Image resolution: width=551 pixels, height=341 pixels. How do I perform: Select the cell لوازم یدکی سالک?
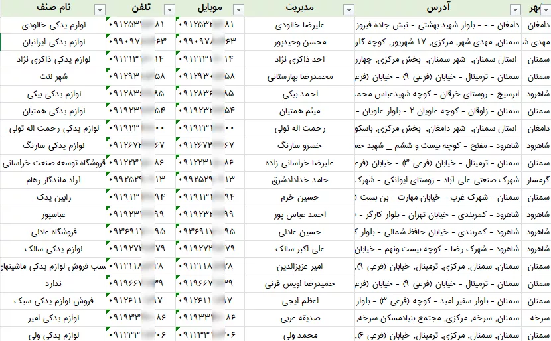pyautogui.click(x=53, y=249)
